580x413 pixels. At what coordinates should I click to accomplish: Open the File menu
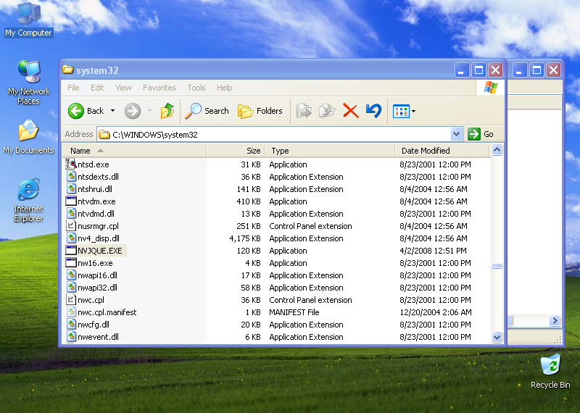[x=73, y=88]
